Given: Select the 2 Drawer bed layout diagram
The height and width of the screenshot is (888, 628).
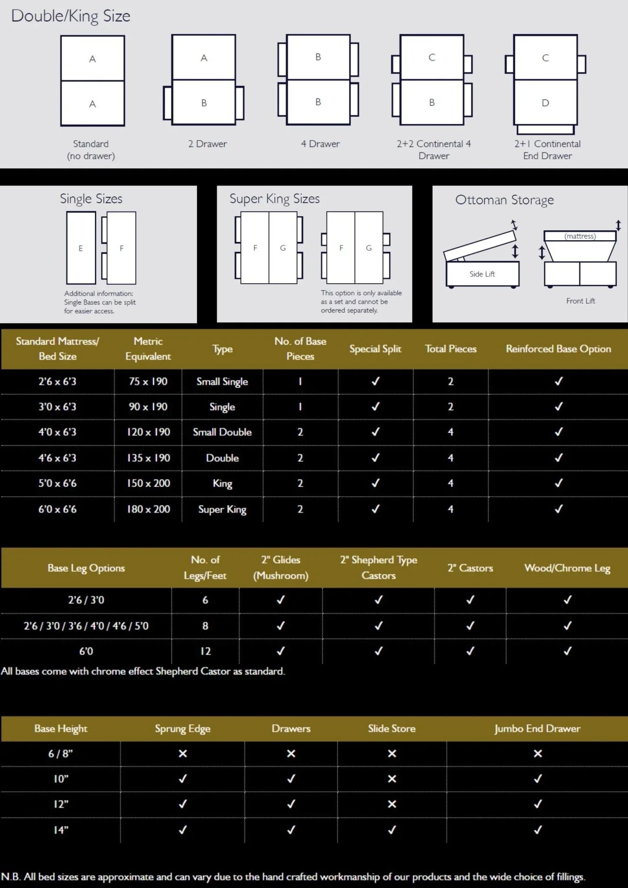Looking at the screenshot, I should pyautogui.click(x=203, y=80).
